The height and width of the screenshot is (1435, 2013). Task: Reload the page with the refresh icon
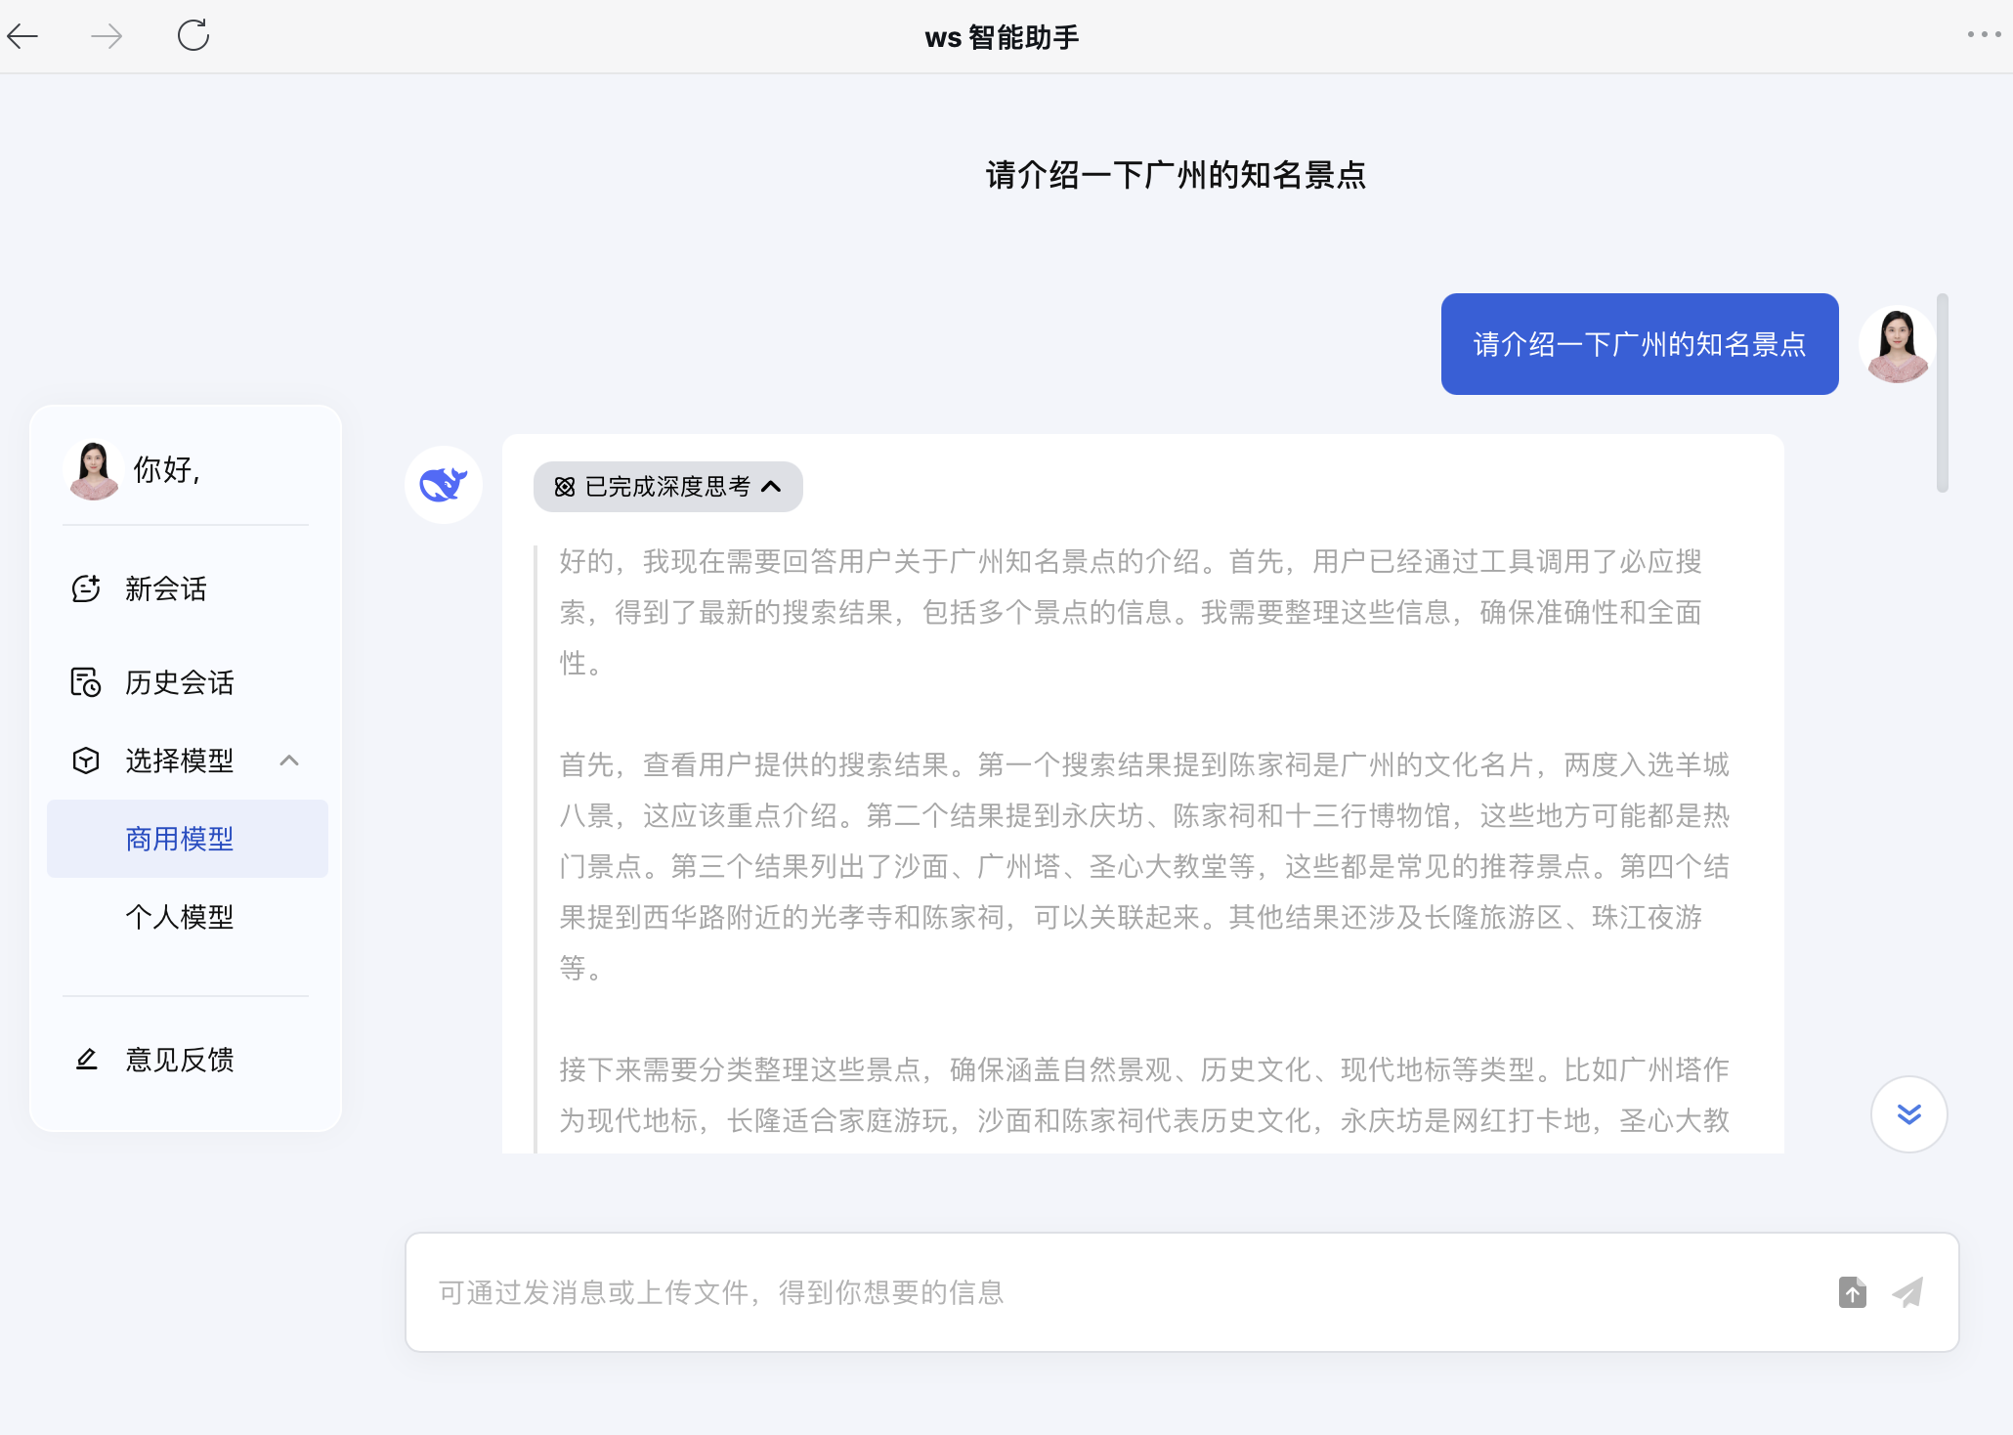(193, 35)
